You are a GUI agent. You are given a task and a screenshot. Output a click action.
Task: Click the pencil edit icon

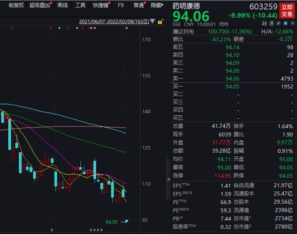(x=279, y=23)
